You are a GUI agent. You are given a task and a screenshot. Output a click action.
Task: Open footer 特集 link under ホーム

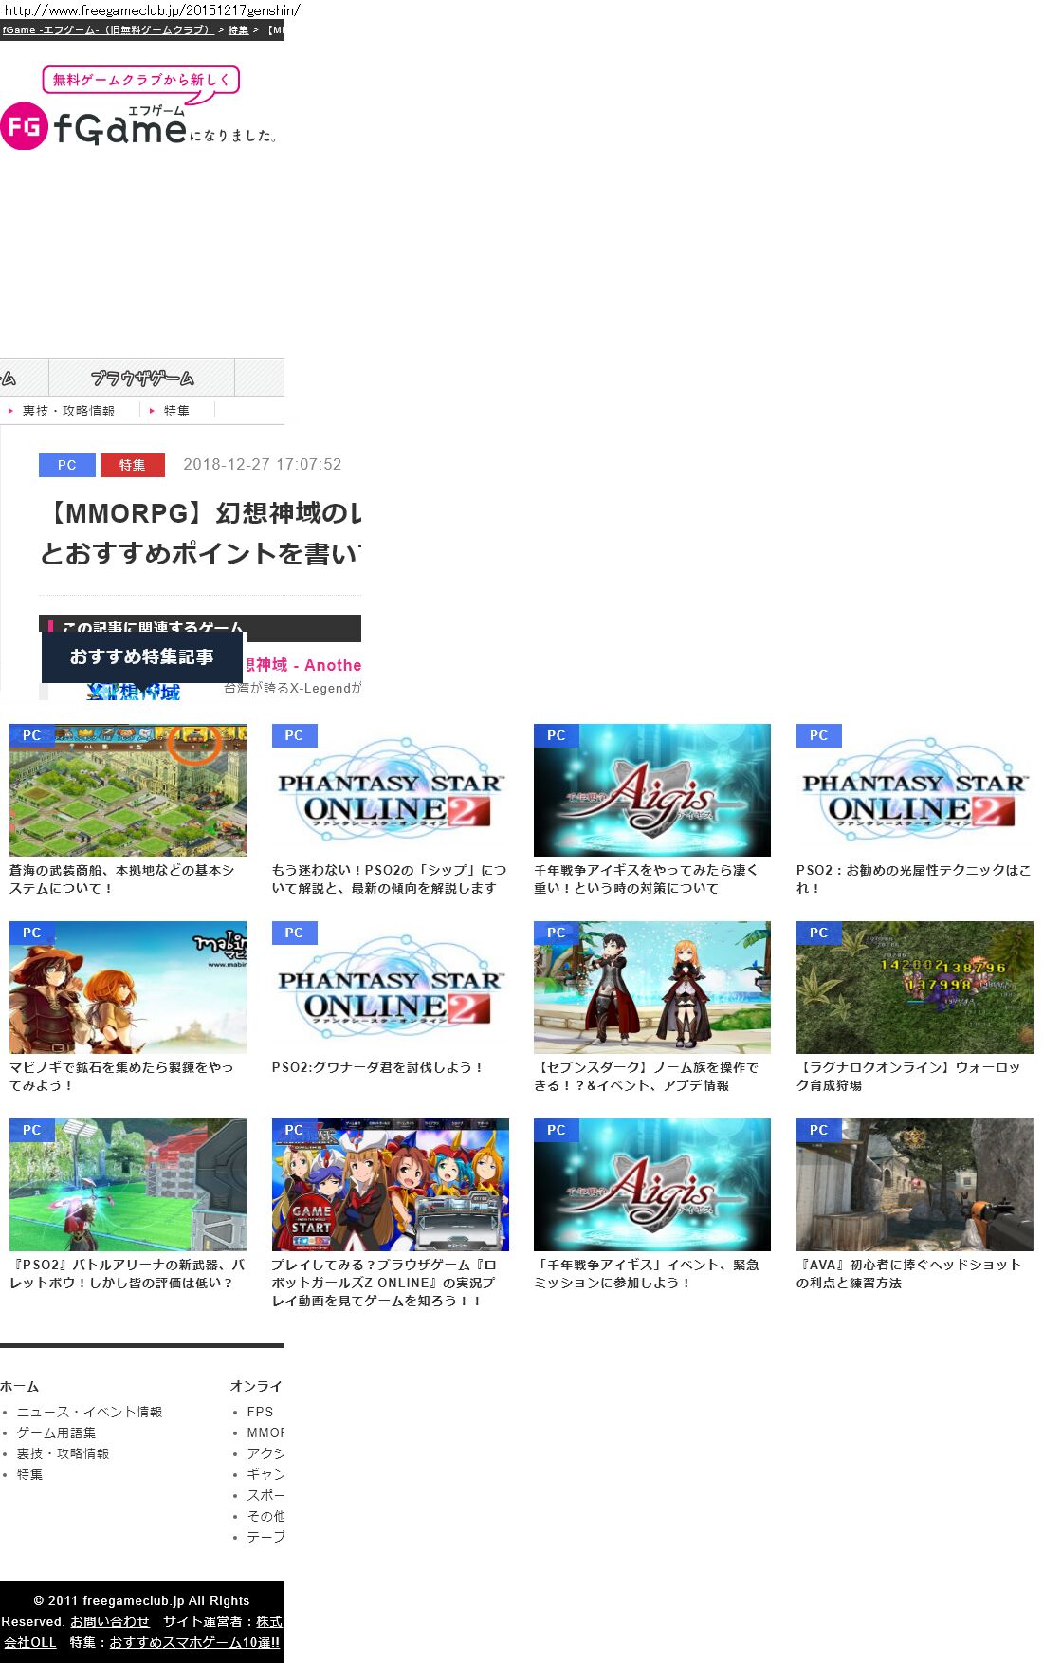pos(29,1474)
